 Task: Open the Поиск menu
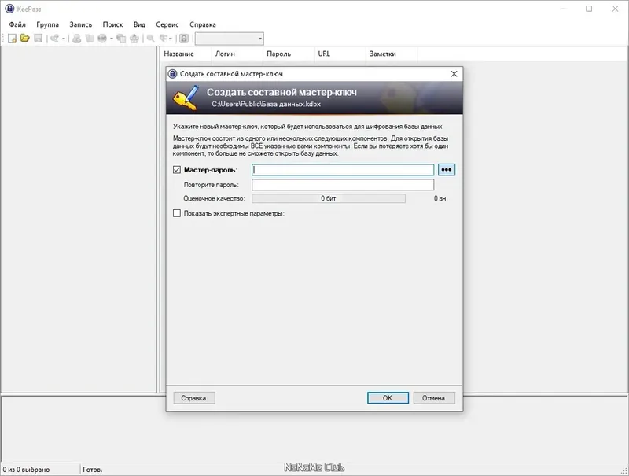112,24
